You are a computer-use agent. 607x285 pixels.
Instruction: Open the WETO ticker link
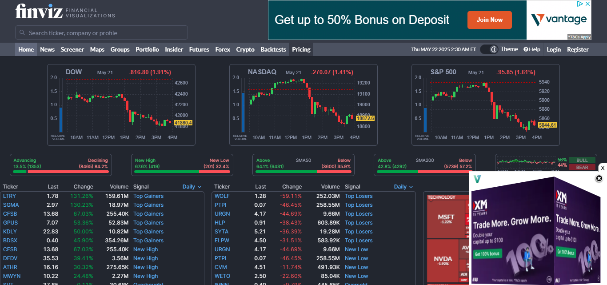pos(222,276)
